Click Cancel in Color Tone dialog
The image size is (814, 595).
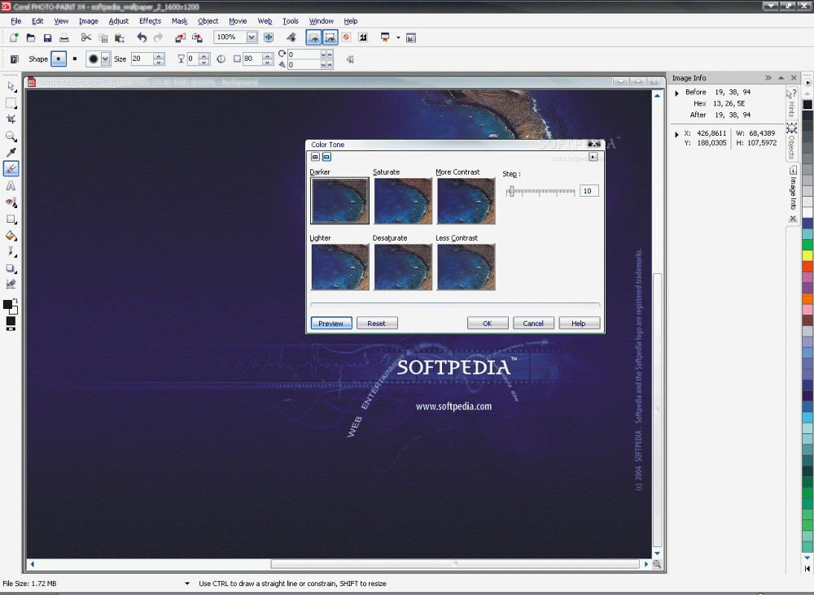(x=533, y=323)
